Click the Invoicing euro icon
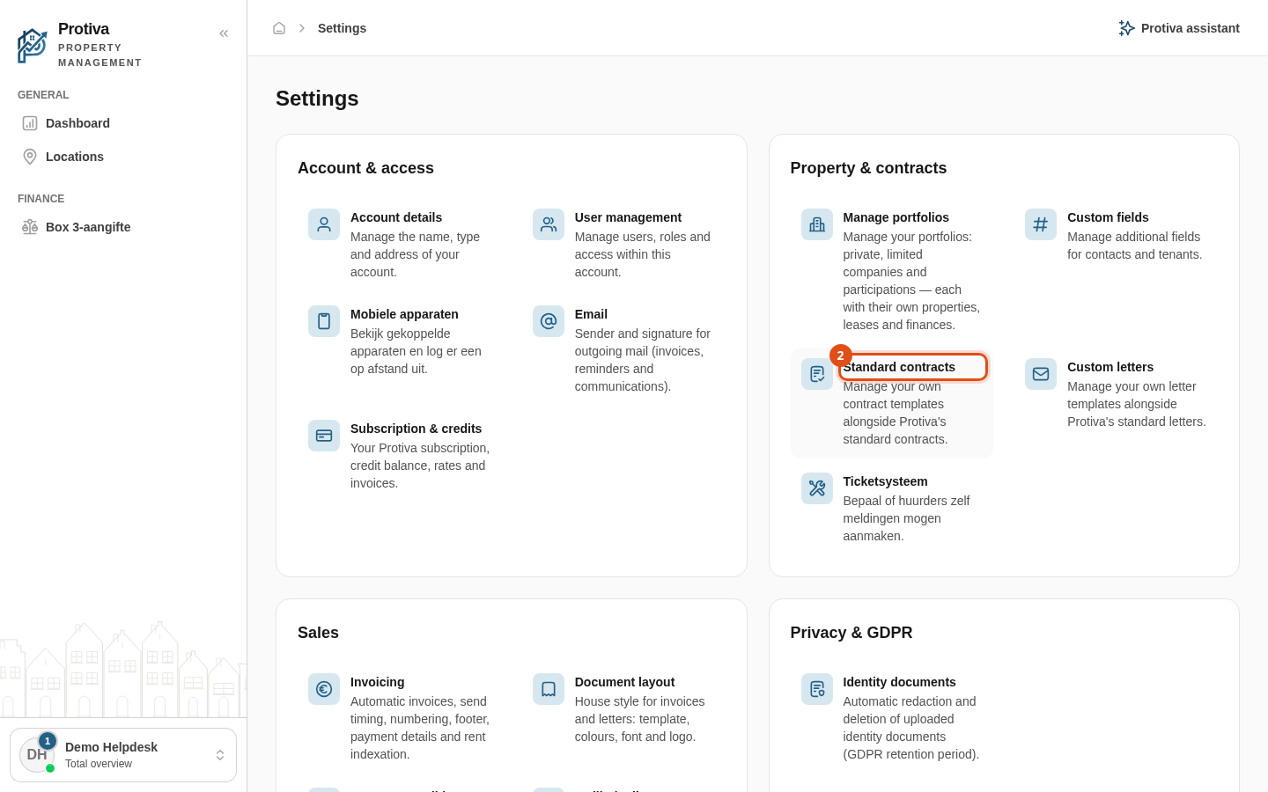This screenshot has width=1268, height=792. coord(324,689)
